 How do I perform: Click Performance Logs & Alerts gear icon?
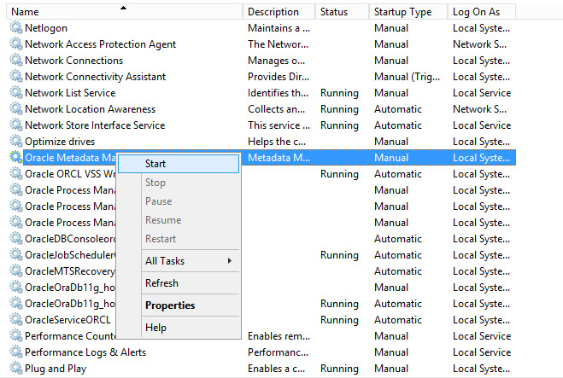(15, 352)
